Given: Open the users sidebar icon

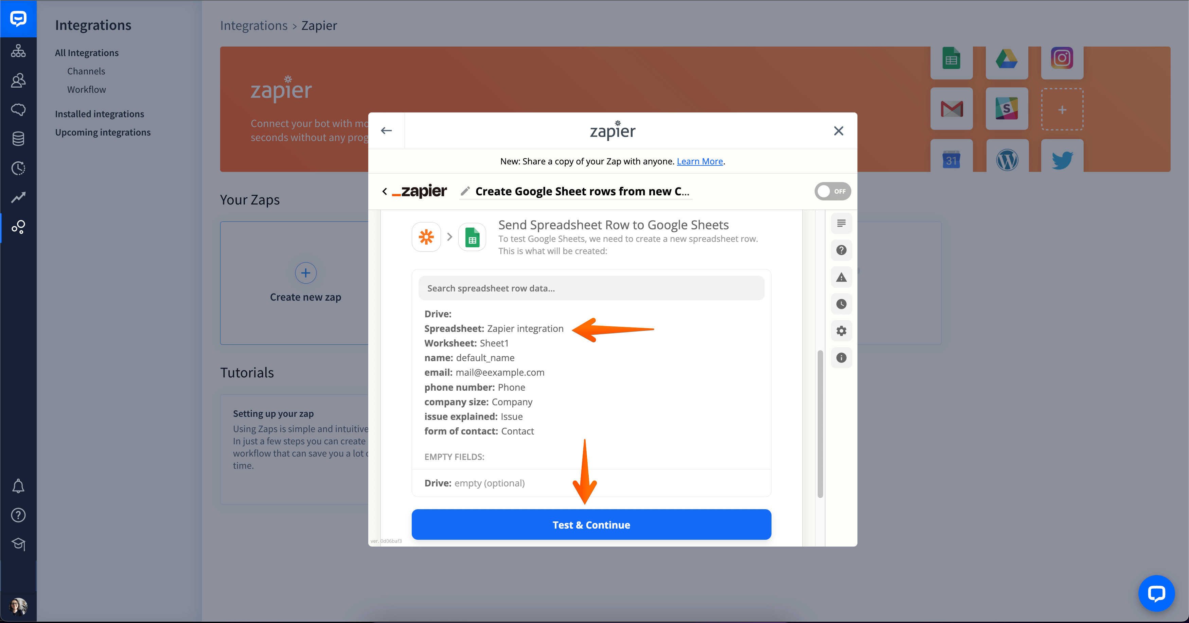Looking at the screenshot, I should [x=18, y=80].
